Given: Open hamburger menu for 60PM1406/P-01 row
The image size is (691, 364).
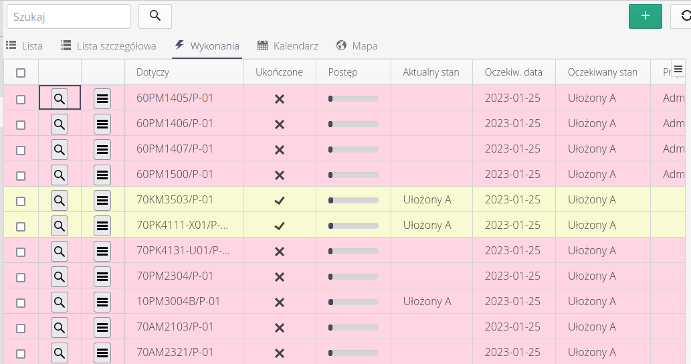Looking at the screenshot, I should click(102, 124).
